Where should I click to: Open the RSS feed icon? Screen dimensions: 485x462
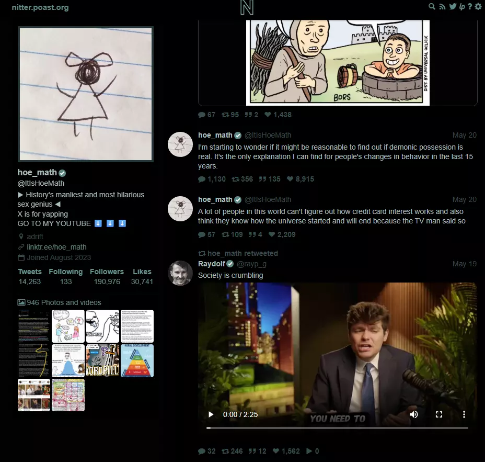tap(442, 6)
